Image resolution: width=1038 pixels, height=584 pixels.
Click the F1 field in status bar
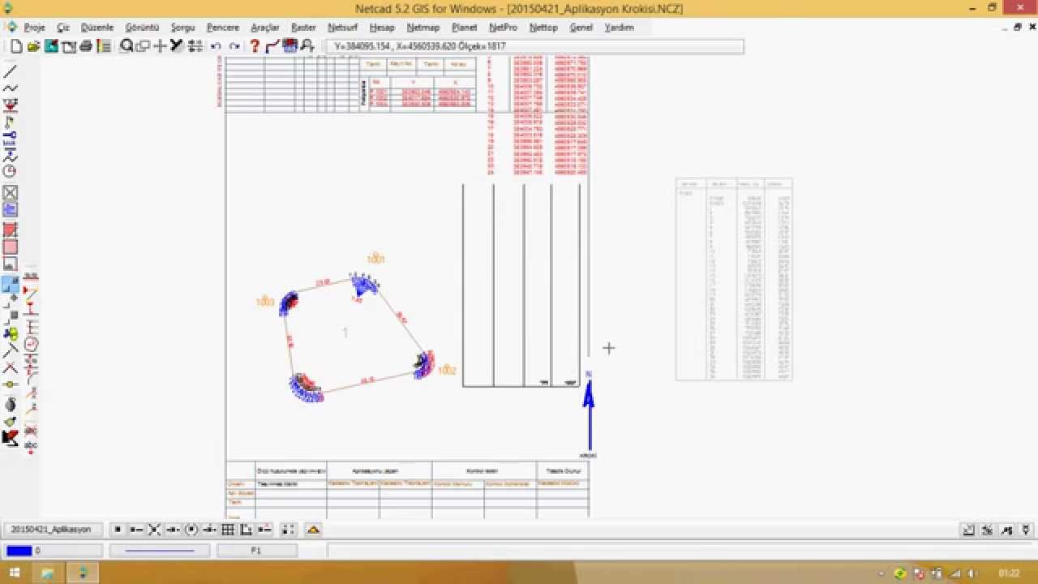pos(256,551)
